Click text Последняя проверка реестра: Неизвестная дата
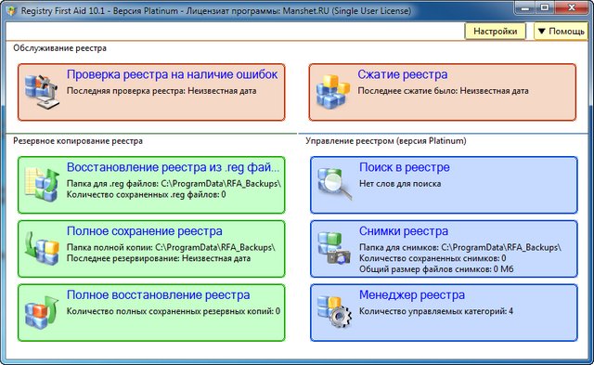594x365 pixels. pyautogui.click(x=161, y=91)
